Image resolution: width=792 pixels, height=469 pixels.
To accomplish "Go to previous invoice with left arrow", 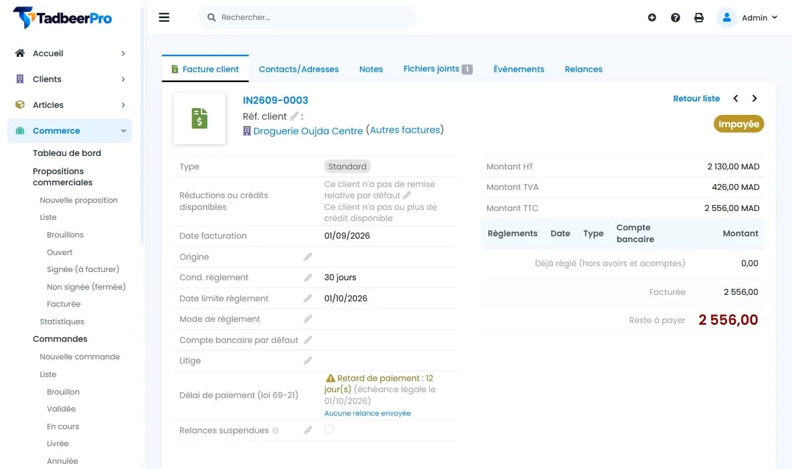I will pos(736,98).
